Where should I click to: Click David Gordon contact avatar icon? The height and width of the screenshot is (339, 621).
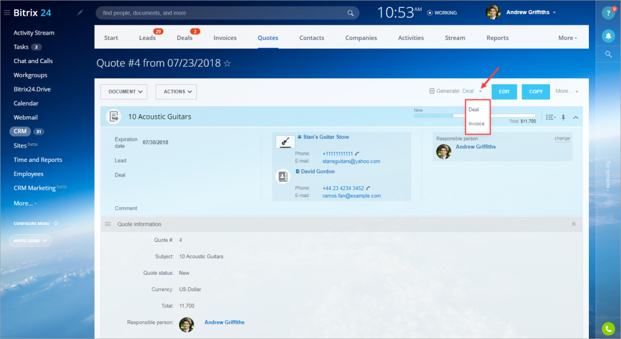(x=283, y=176)
